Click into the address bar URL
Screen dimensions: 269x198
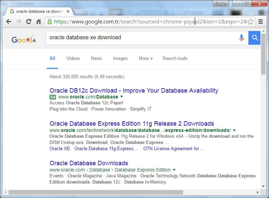click(150, 21)
